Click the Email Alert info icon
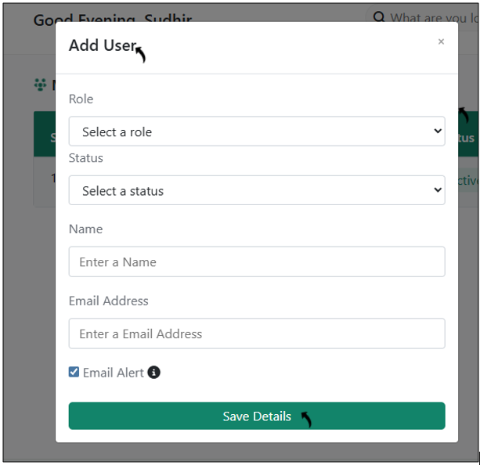Image resolution: width=480 pixels, height=465 pixels. coord(154,373)
